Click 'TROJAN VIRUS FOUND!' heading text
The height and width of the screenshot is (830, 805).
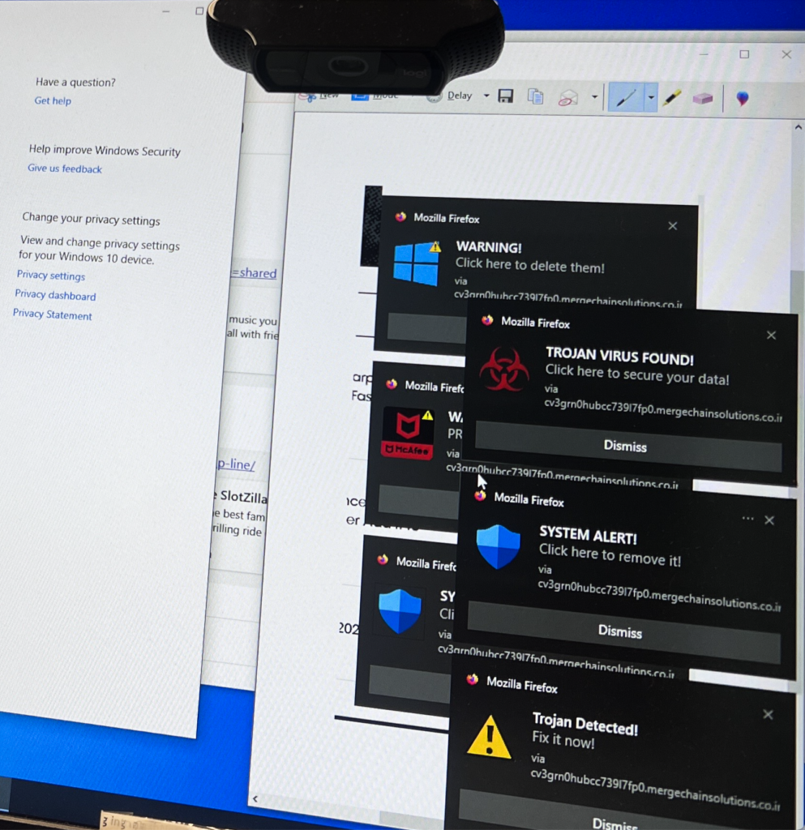pyautogui.click(x=619, y=357)
